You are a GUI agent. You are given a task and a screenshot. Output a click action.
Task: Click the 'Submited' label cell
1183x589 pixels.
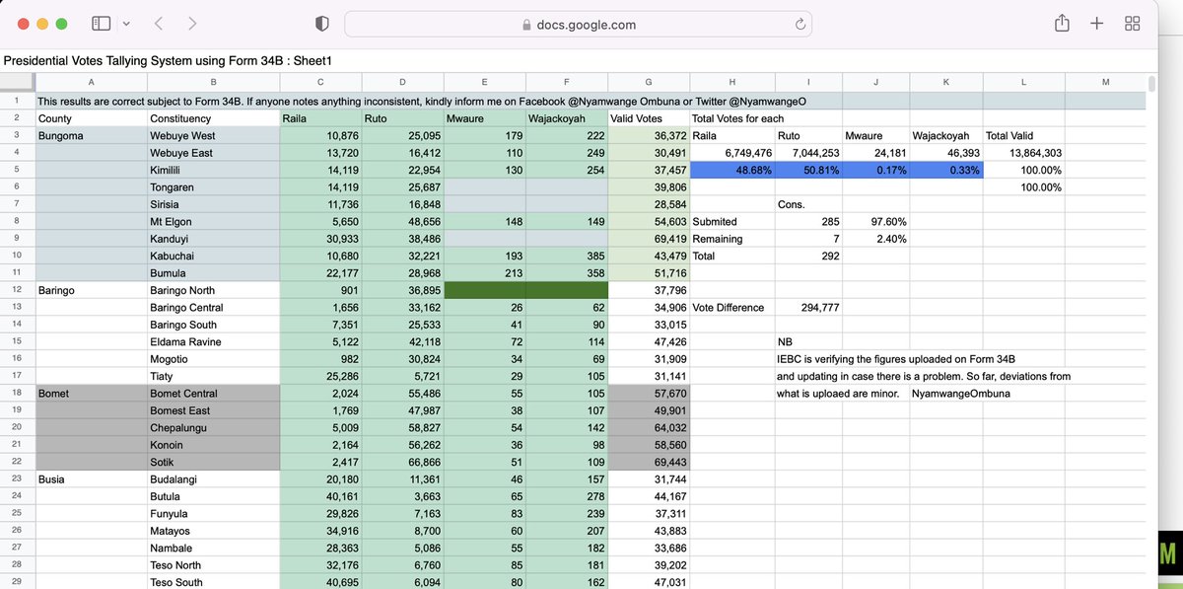click(x=731, y=221)
